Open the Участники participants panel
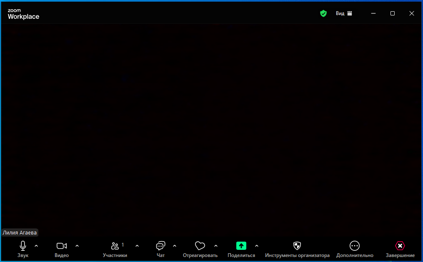Image resolution: width=423 pixels, height=262 pixels. coord(115,249)
